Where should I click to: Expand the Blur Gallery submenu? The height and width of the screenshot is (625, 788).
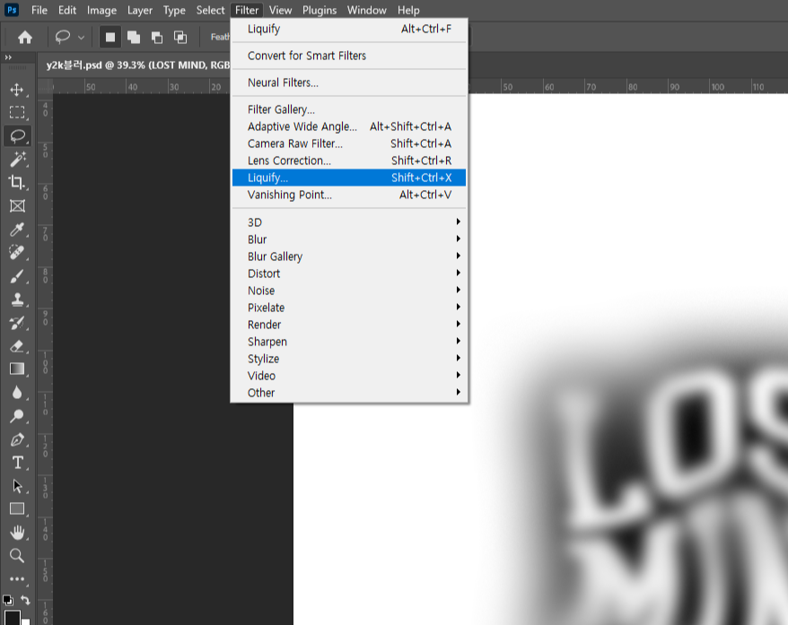349,256
